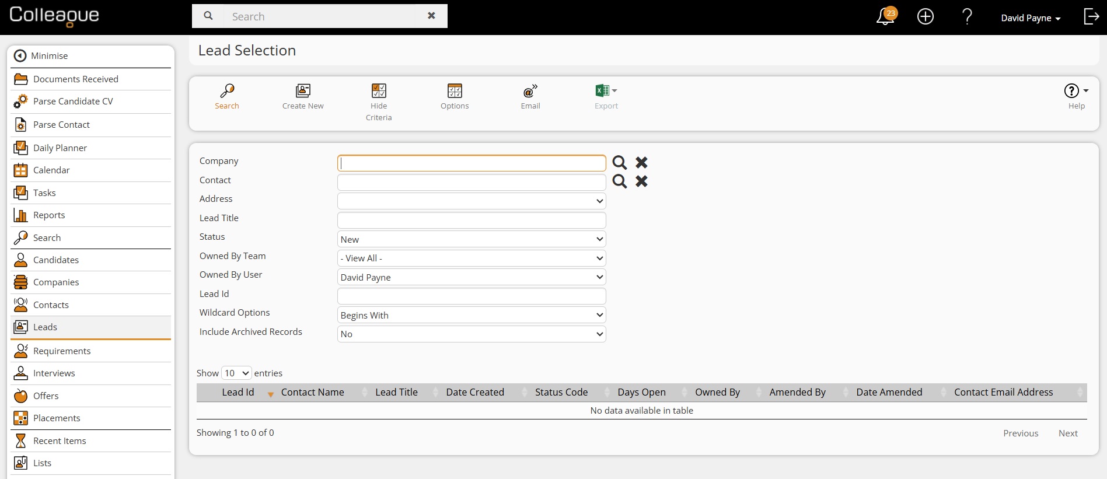Image resolution: width=1107 pixels, height=479 pixels.
Task: Sort table by Date Created column
Action: pyautogui.click(x=475, y=393)
